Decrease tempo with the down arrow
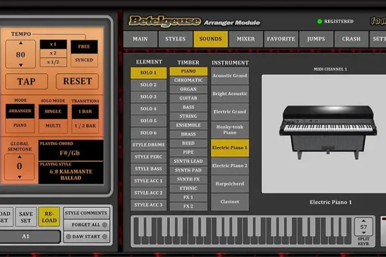 click(x=20, y=65)
